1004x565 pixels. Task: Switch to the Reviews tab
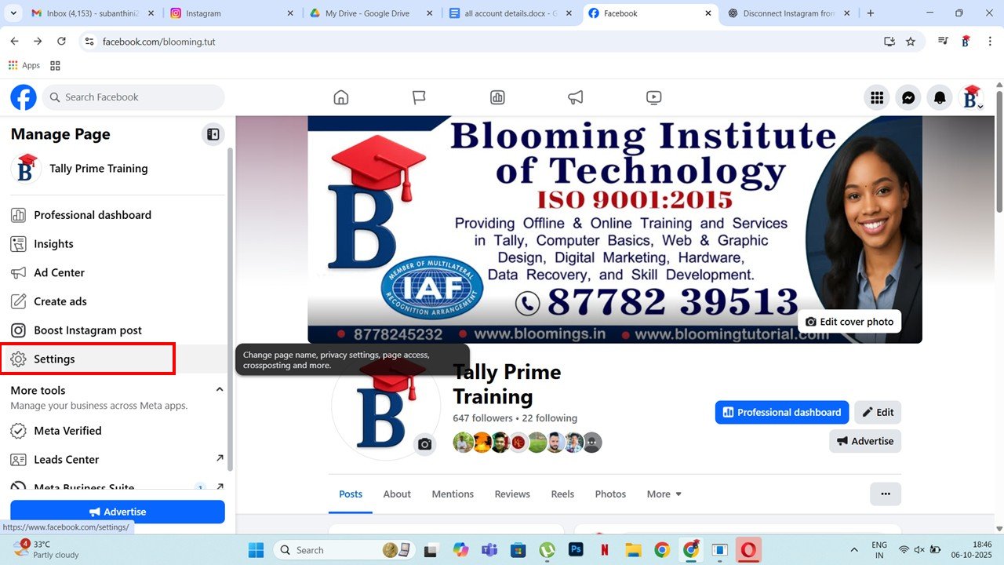512,494
